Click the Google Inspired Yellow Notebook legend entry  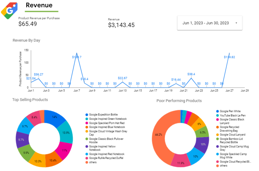(101, 148)
